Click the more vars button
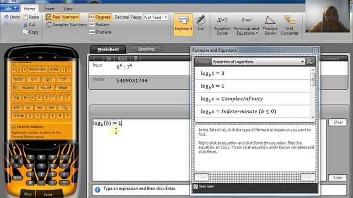This screenshot has width=353, height=198. coord(38,69)
